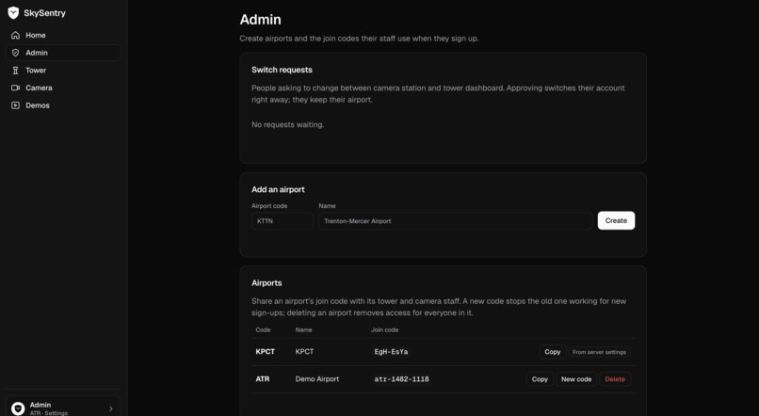The height and width of the screenshot is (416, 759).
Task: Click the From server settings badge
Action: [x=599, y=352]
